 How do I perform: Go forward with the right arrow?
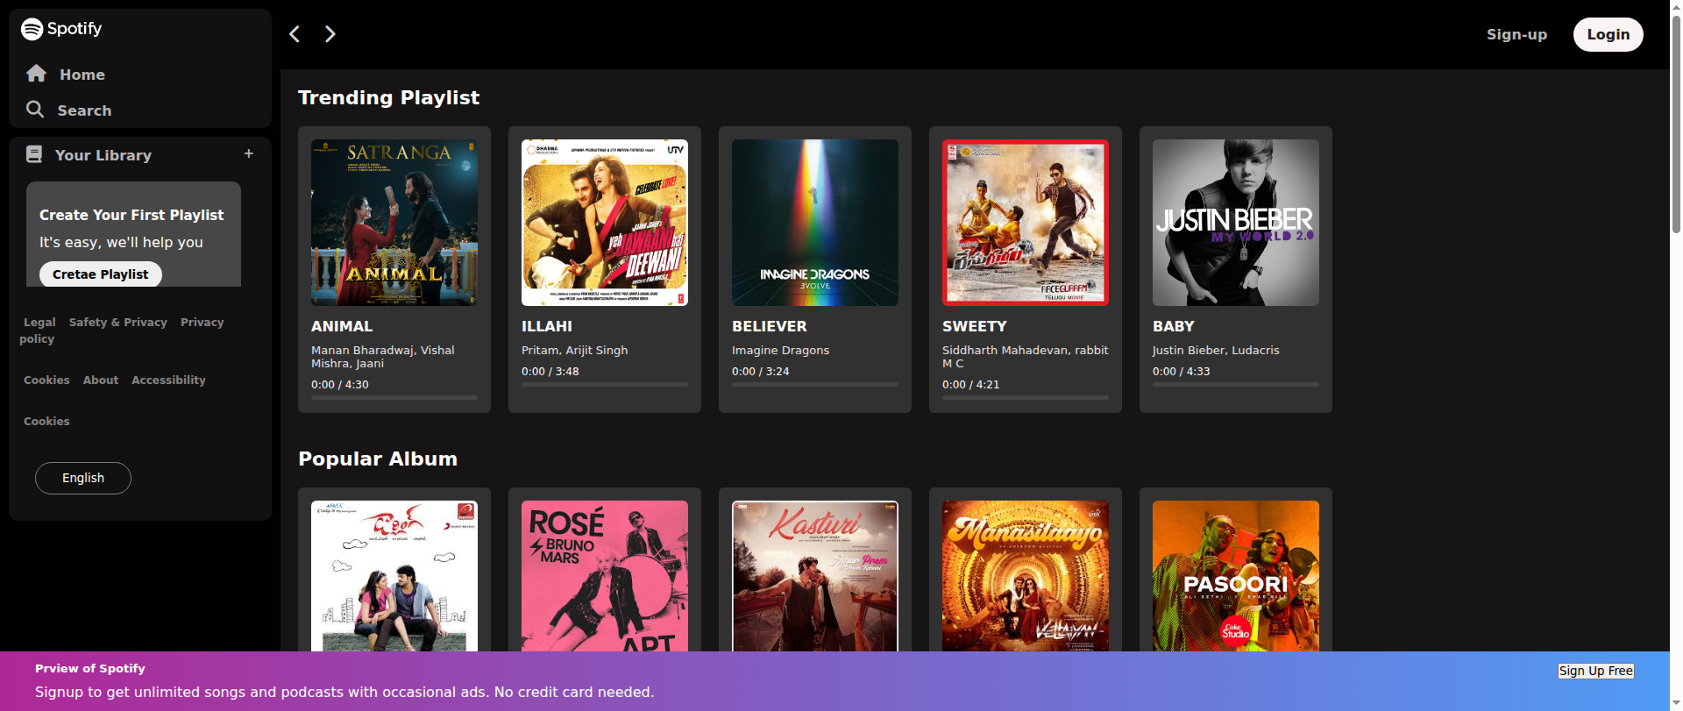coord(330,34)
